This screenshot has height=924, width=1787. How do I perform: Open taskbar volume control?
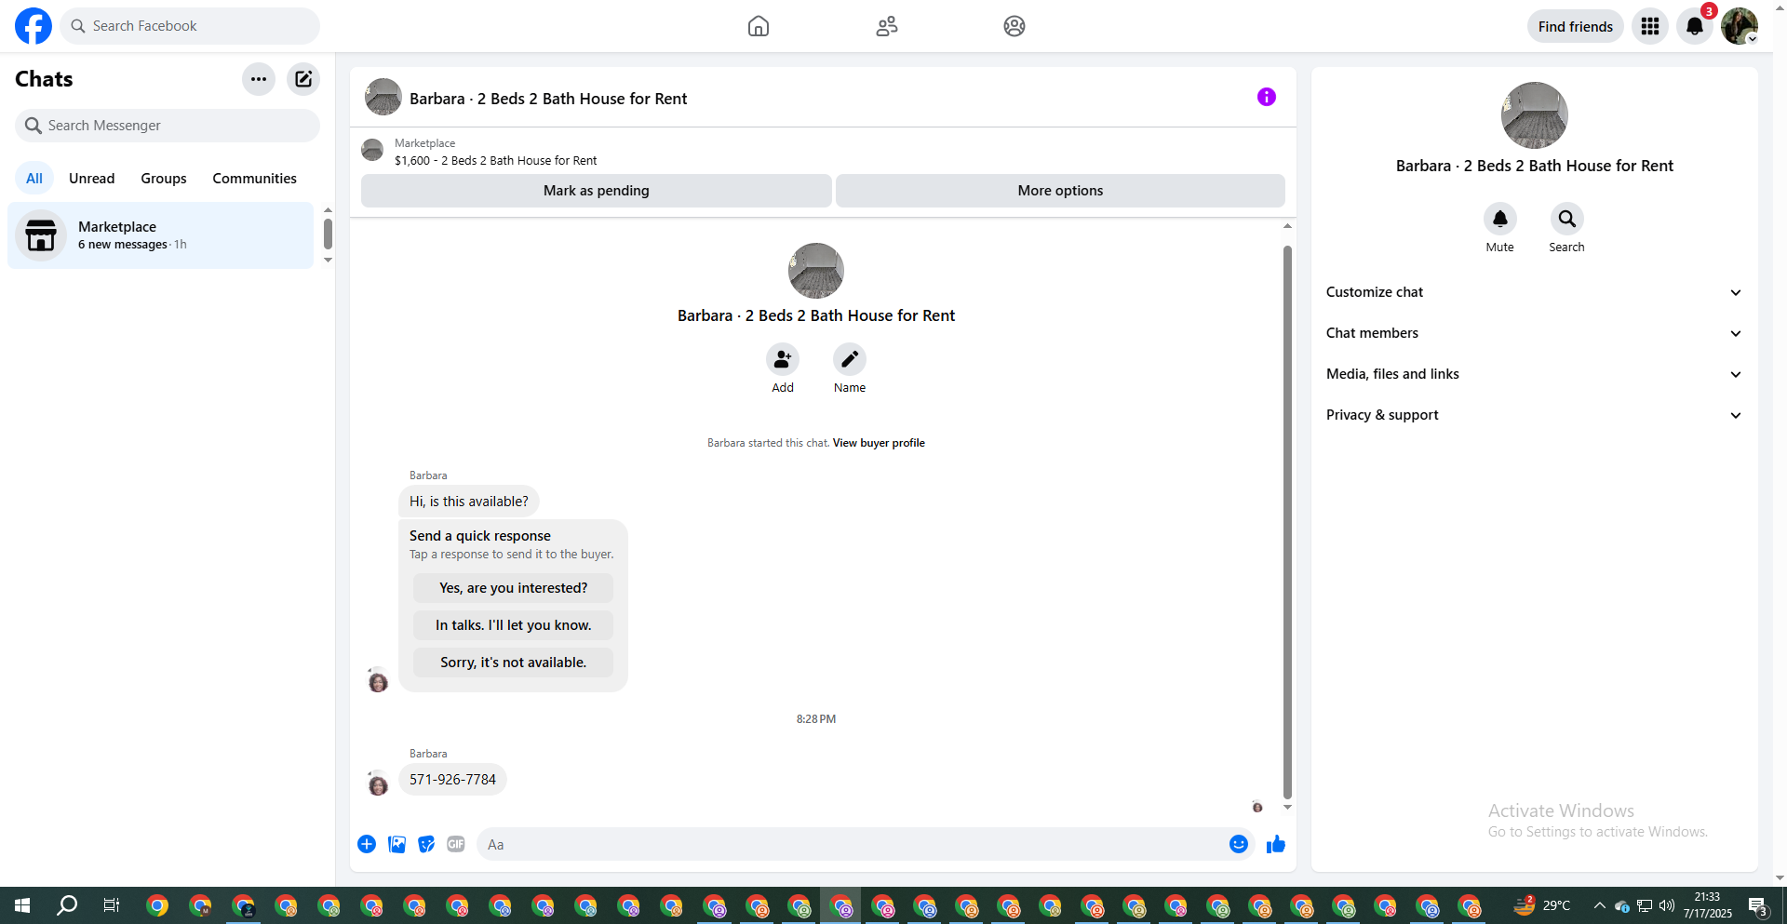click(x=1667, y=905)
